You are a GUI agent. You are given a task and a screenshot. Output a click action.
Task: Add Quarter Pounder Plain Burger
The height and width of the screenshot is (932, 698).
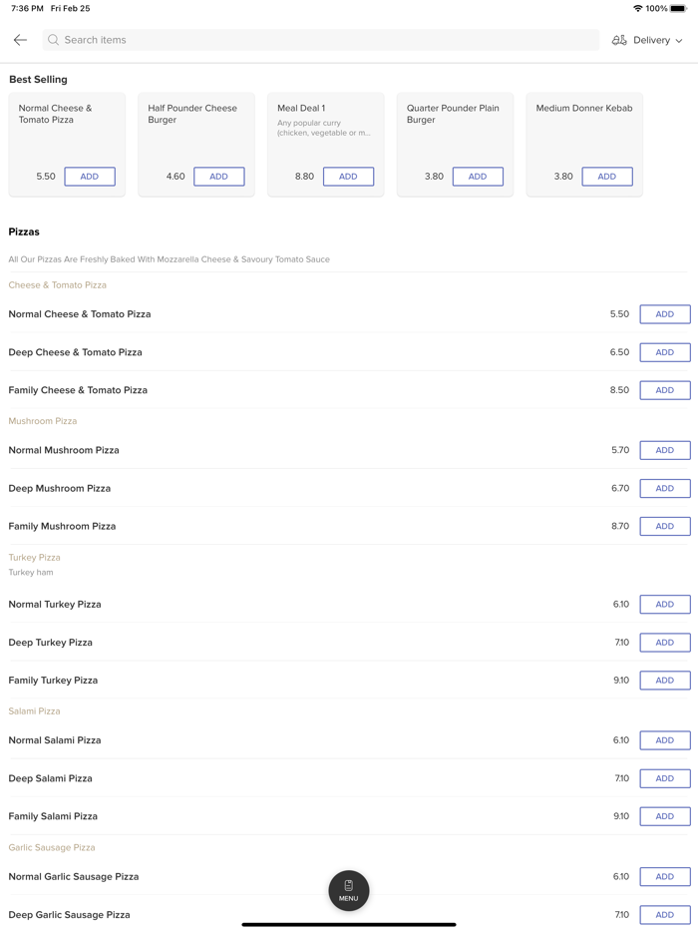coord(478,177)
